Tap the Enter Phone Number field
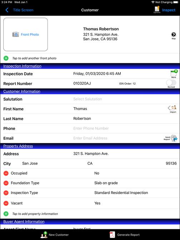Screen dimensions: 180x240 (x=91, y=129)
